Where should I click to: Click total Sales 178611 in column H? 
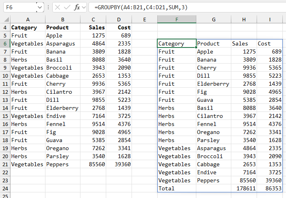(x=244, y=188)
